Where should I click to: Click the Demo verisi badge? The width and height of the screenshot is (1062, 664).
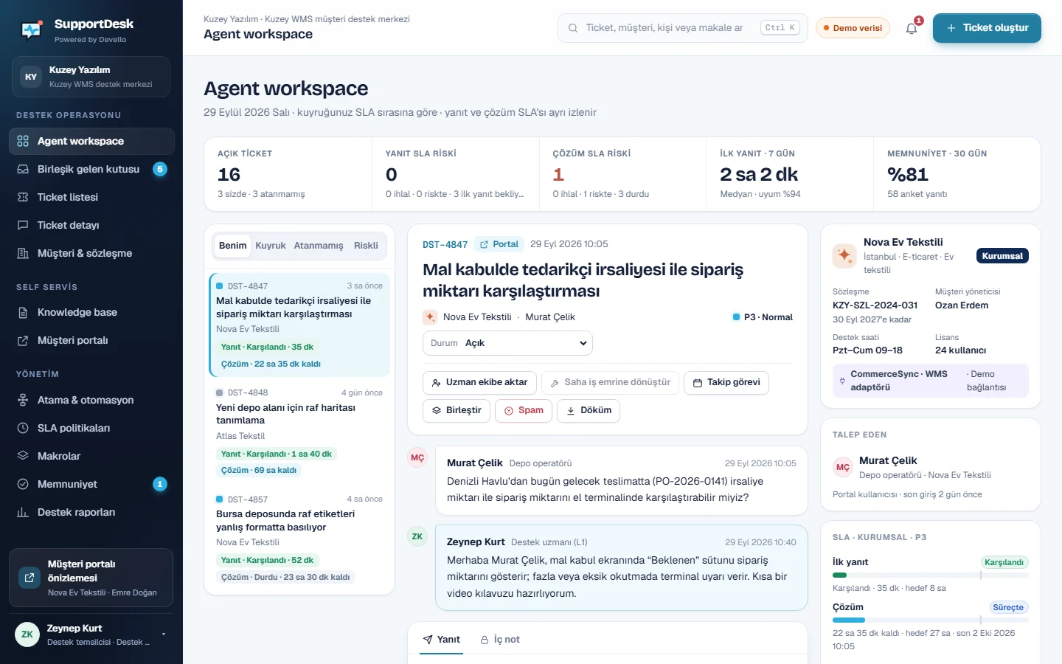pos(853,28)
